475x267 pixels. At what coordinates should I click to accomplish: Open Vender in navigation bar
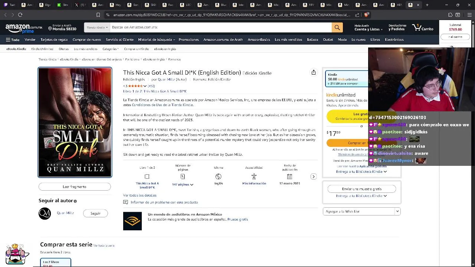coord(30,40)
